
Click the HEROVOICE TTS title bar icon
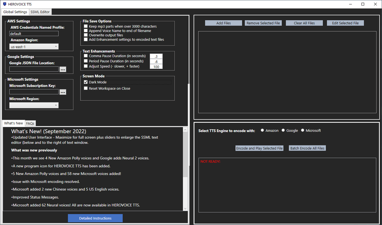click(4, 4)
